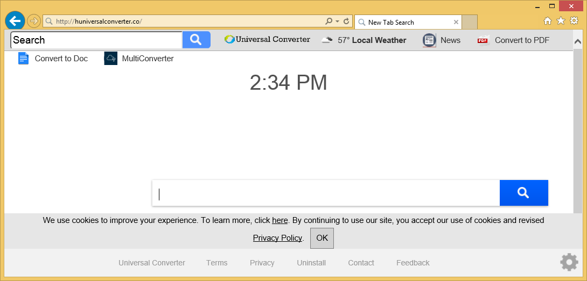Maximize the browser window
This screenshot has width=587, height=281.
click(552, 6)
